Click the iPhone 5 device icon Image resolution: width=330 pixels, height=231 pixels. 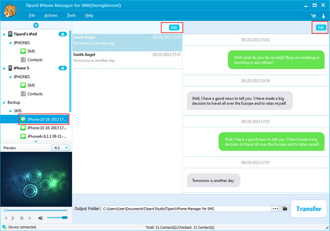[x=10, y=68]
